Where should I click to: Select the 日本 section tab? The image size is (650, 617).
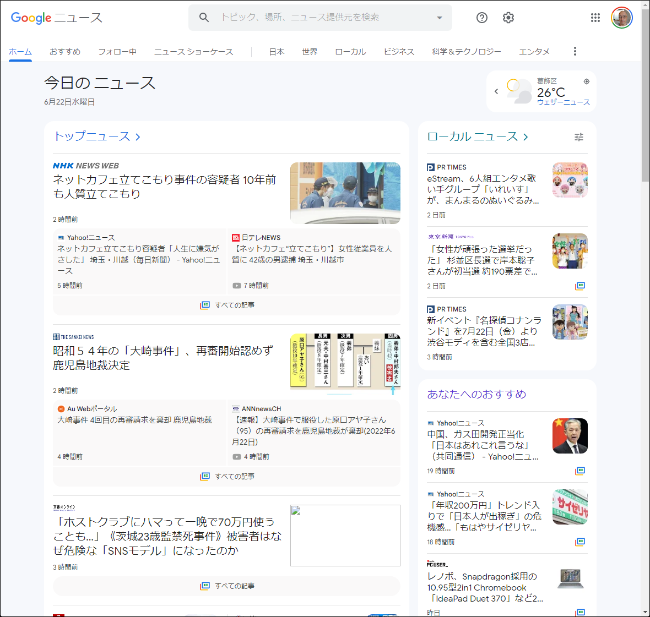tap(277, 52)
